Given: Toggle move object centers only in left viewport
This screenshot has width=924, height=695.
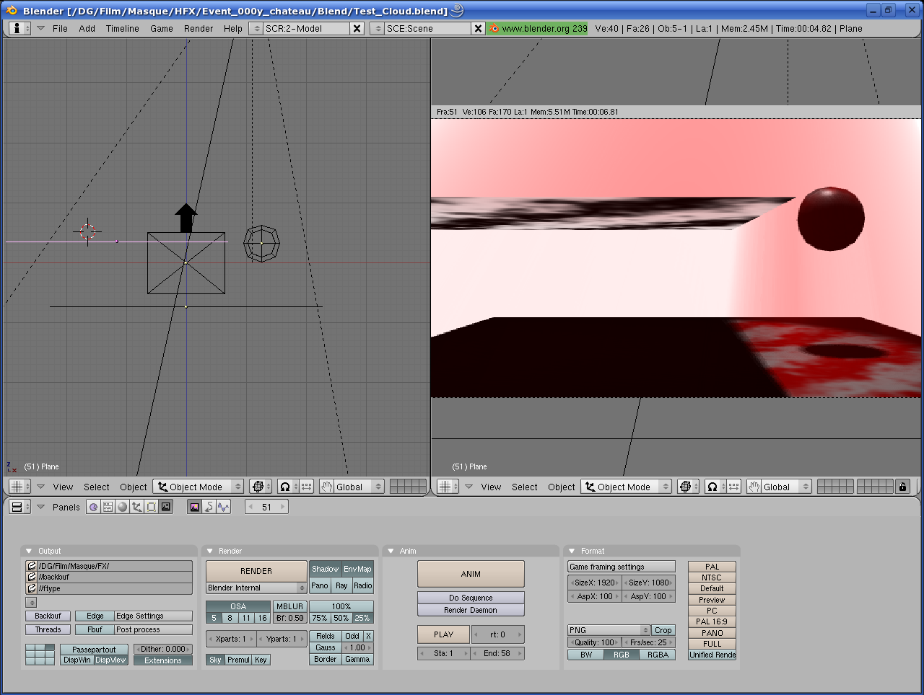Looking at the screenshot, I should coord(305,487).
